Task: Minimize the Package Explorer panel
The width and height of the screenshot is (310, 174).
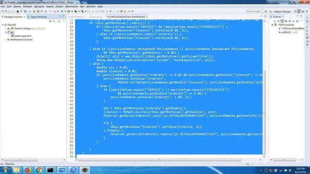Action: (x=60, y=16)
